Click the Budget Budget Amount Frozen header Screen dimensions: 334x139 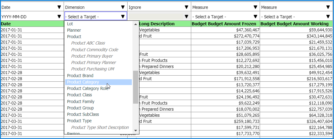pyautogui.click(x=225, y=24)
